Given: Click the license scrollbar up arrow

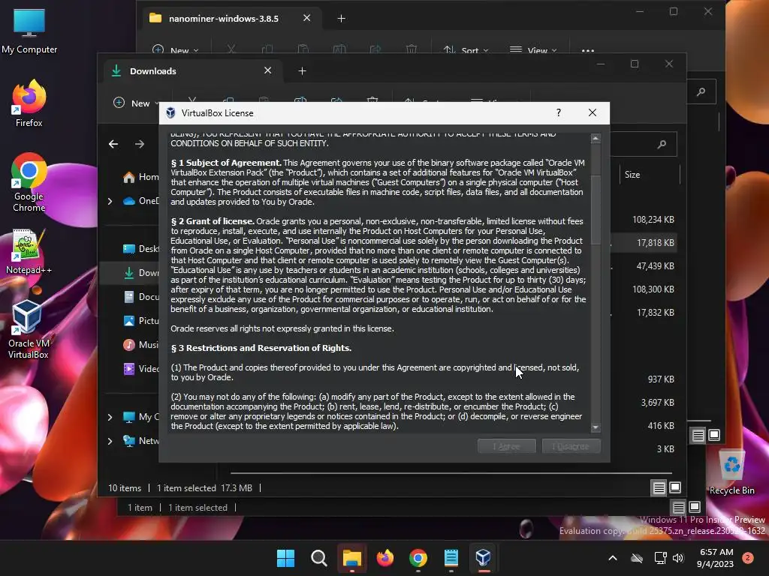Looking at the screenshot, I should tap(596, 139).
